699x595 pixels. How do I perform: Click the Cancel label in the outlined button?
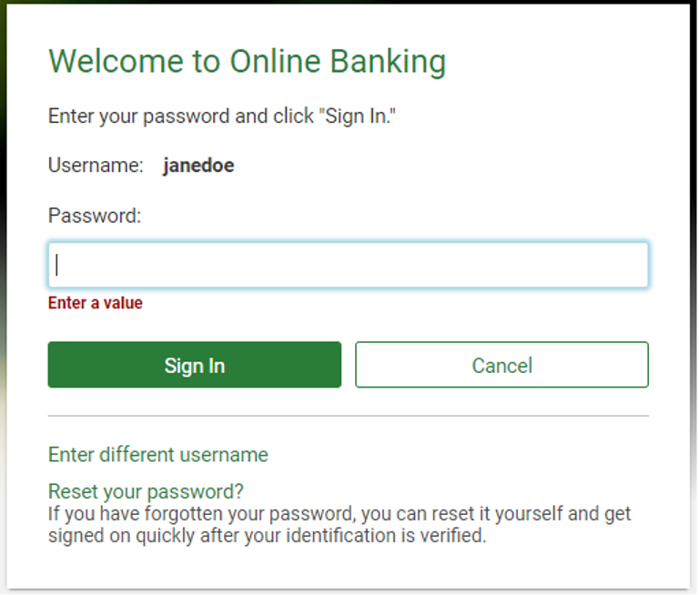pyautogui.click(x=501, y=365)
